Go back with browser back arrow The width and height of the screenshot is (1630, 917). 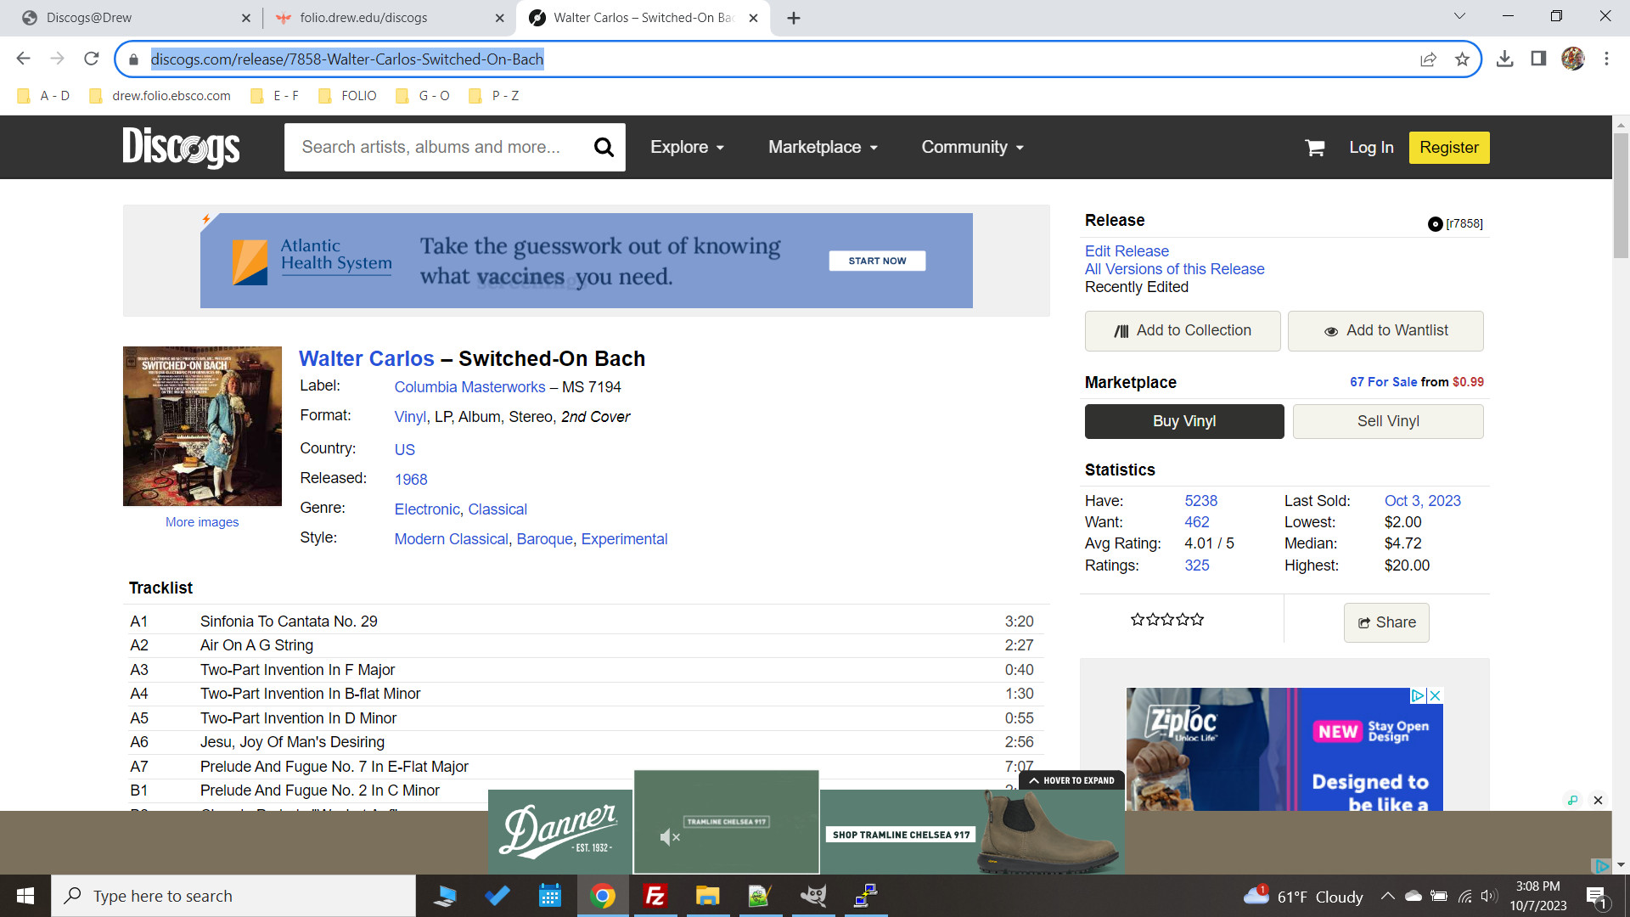click(23, 59)
